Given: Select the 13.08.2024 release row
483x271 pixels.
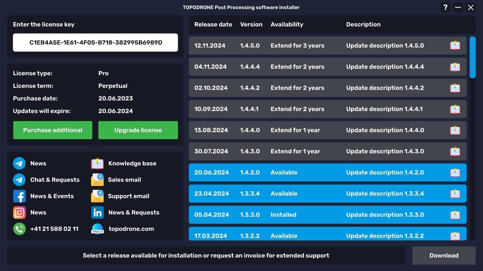Looking at the screenshot, I should coord(328,130).
